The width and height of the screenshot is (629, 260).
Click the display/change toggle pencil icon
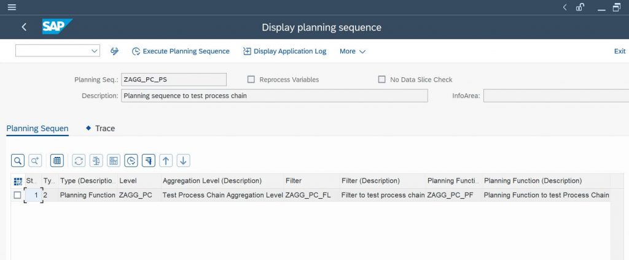pyautogui.click(x=114, y=52)
